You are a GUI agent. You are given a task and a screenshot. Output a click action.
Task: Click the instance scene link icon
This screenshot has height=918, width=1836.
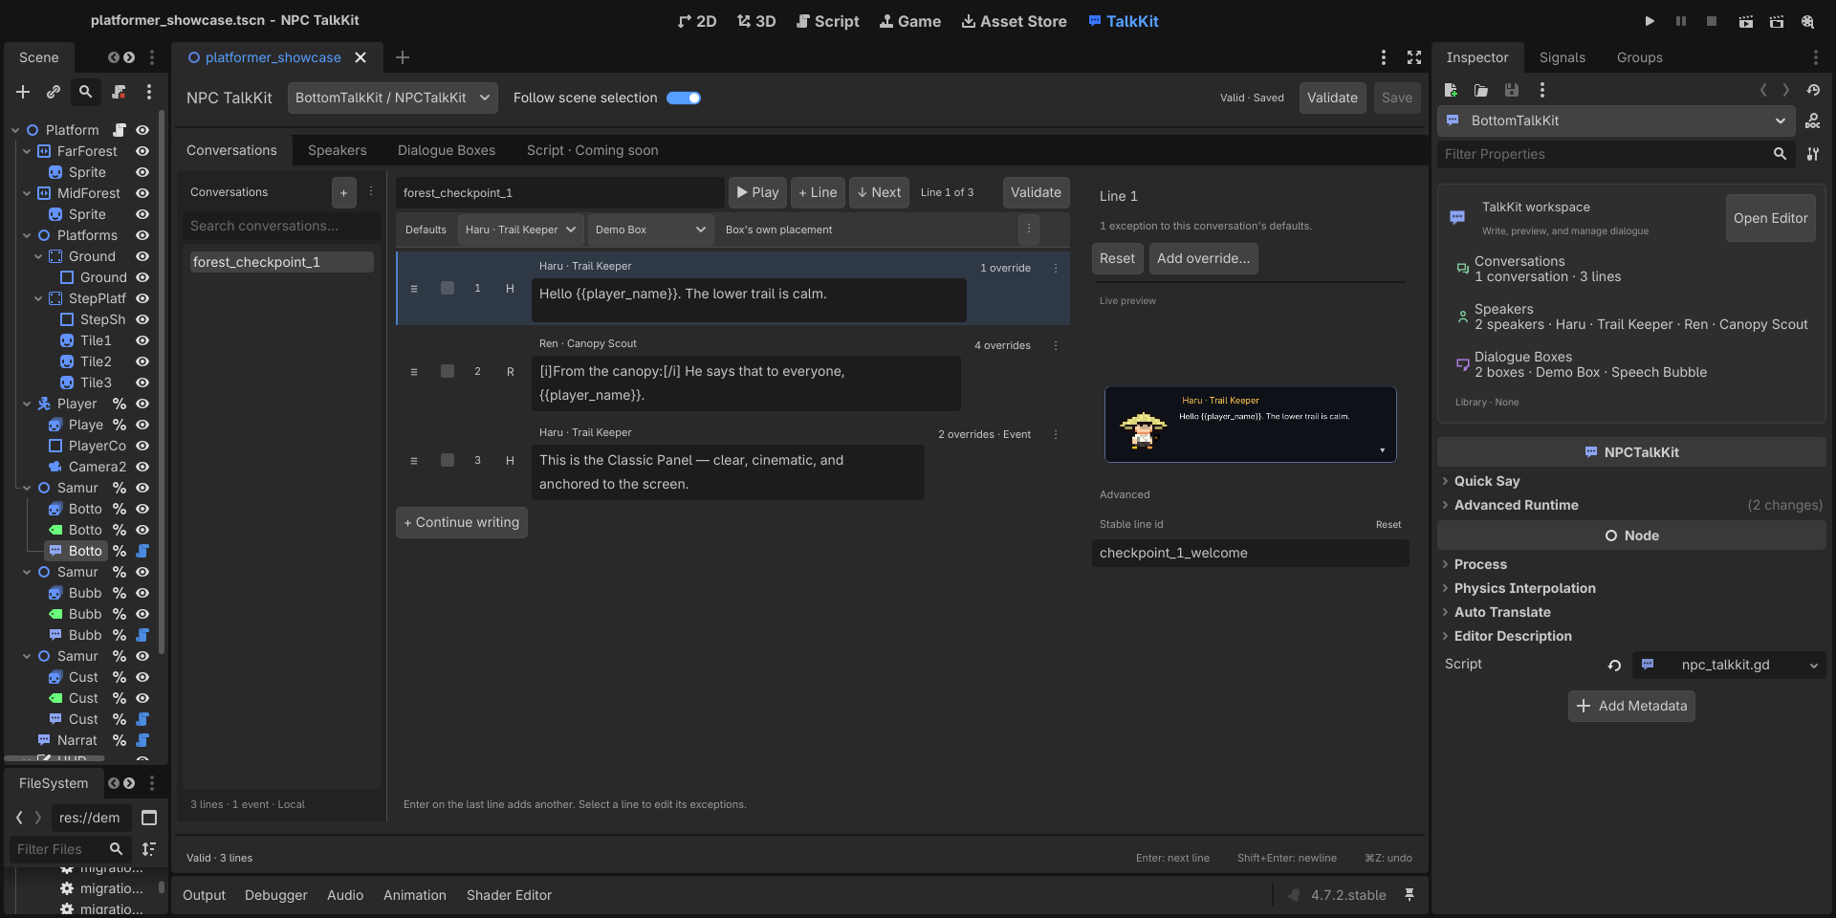[x=54, y=92]
